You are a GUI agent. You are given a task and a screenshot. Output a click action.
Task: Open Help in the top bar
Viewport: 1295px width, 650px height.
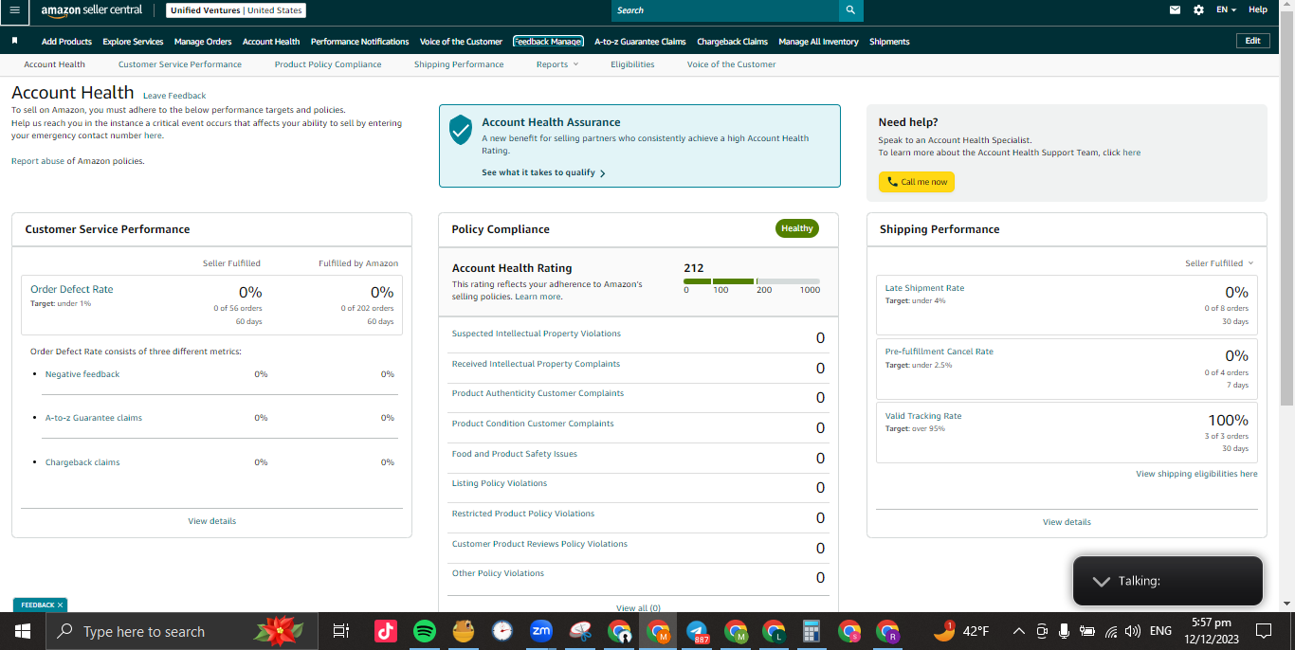click(x=1257, y=9)
